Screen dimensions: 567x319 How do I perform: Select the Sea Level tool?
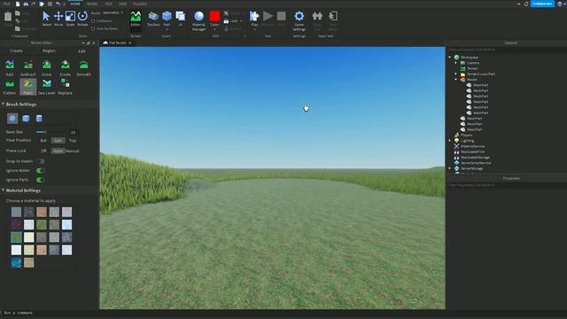coord(47,87)
